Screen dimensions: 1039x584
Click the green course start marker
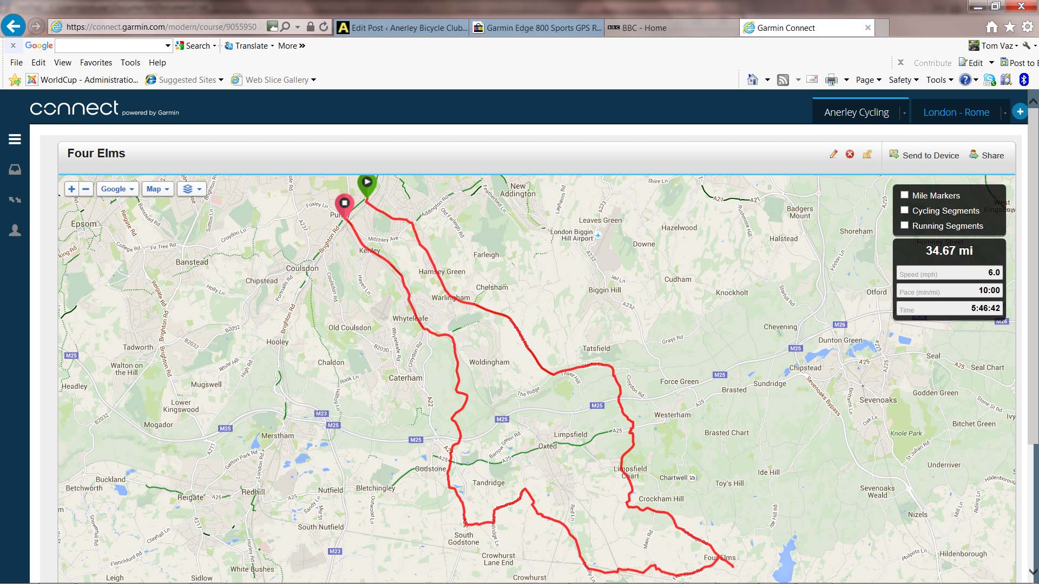pyautogui.click(x=367, y=183)
